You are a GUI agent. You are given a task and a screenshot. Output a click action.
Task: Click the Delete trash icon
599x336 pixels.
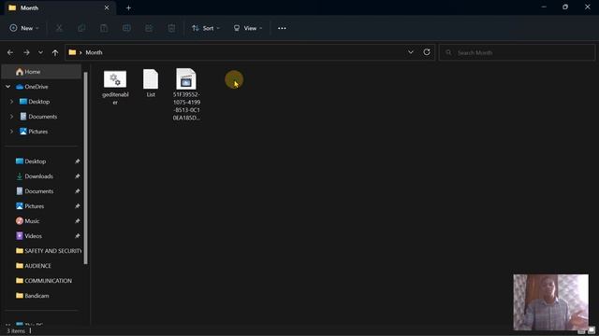tap(171, 28)
